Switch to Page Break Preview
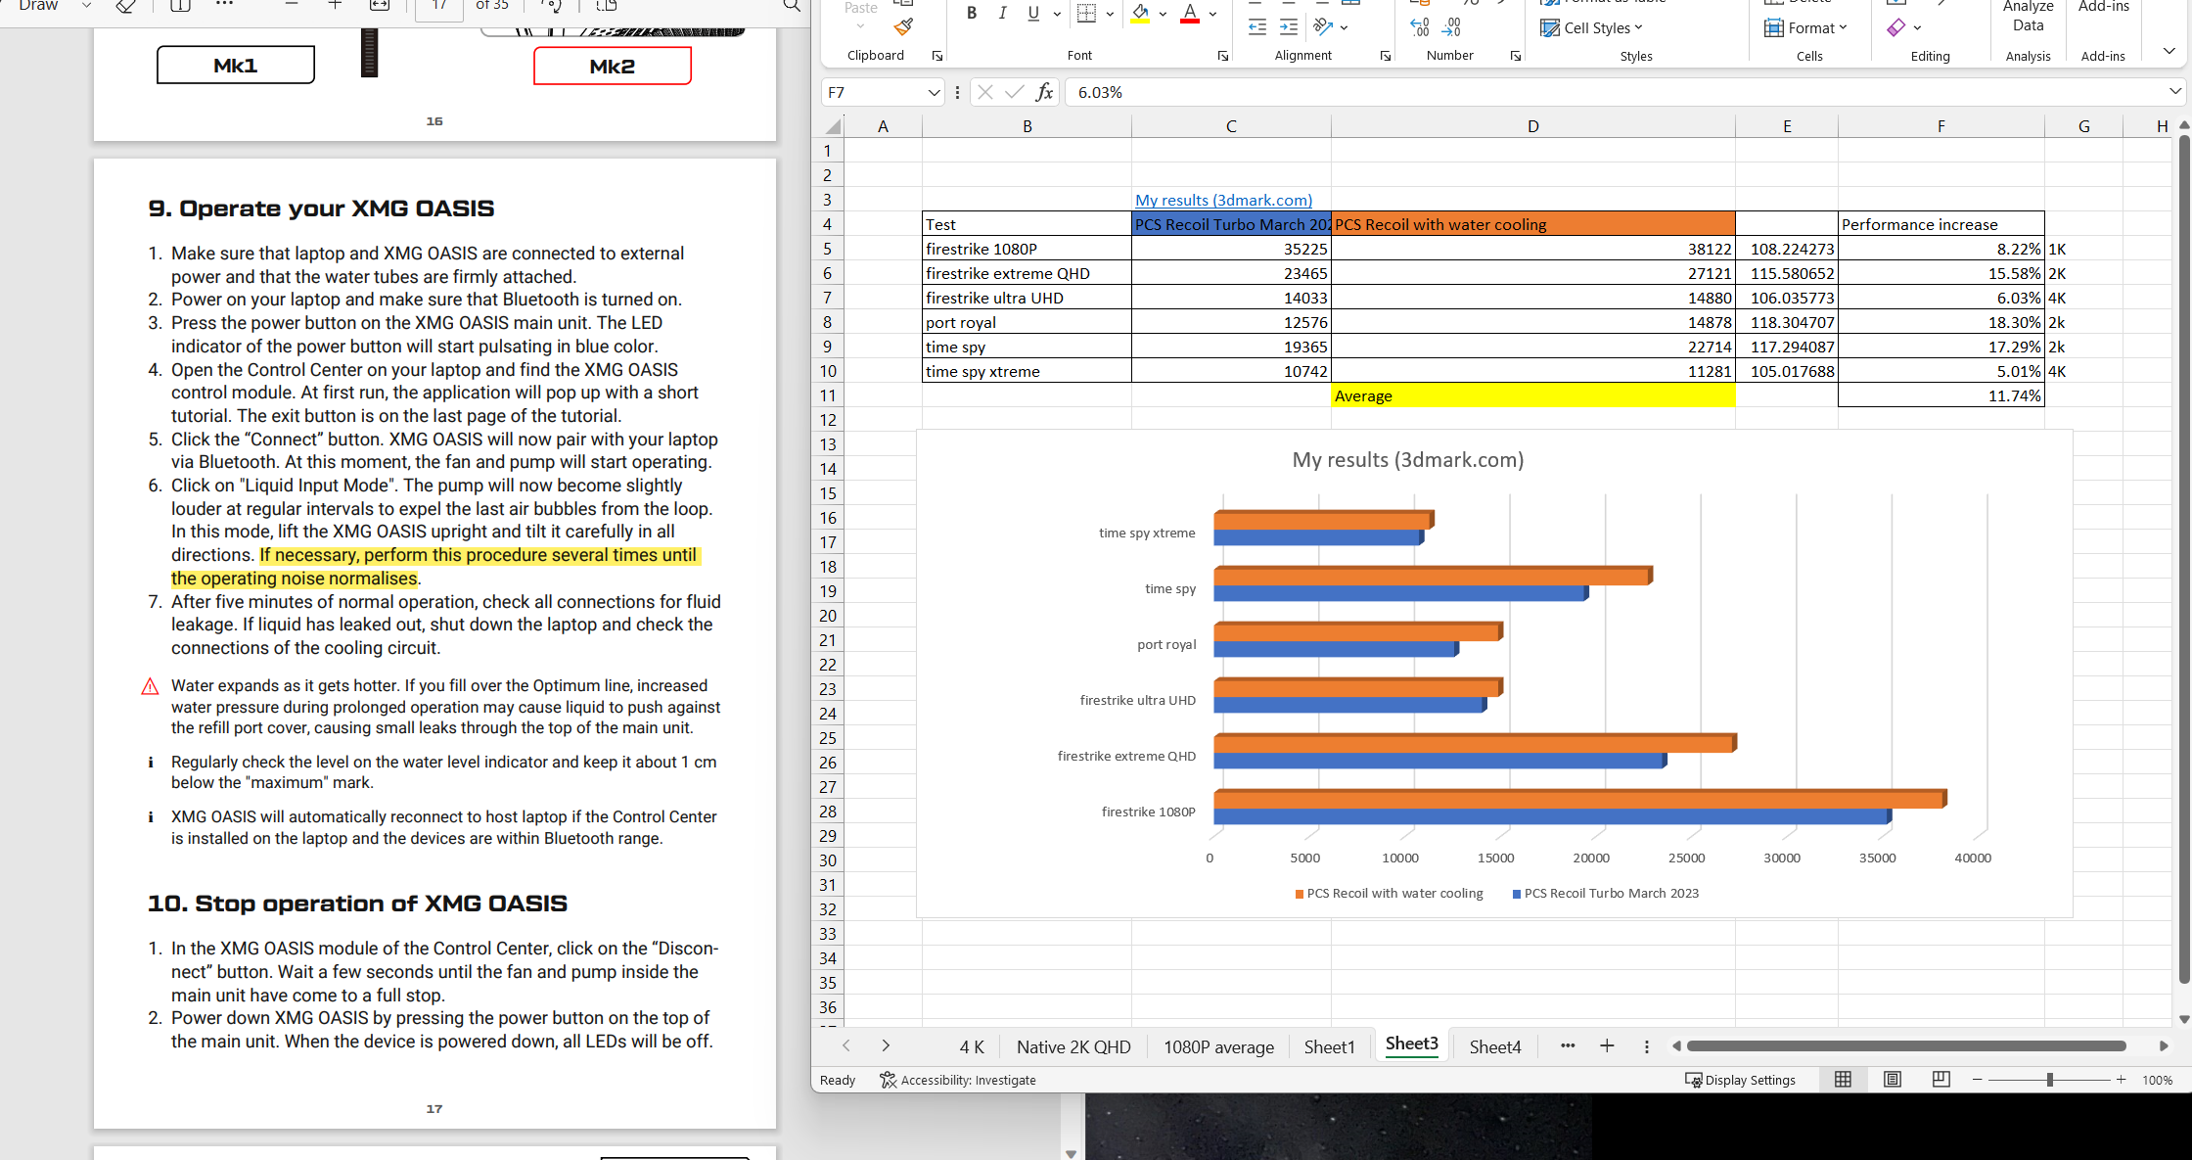Image resolution: width=2192 pixels, height=1160 pixels. pyautogui.click(x=1941, y=1079)
